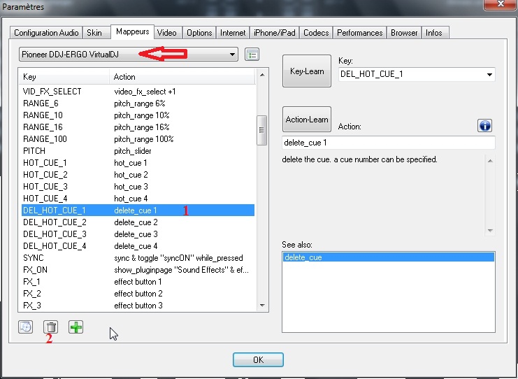Select the PITCH mapping row

pos(138,151)
